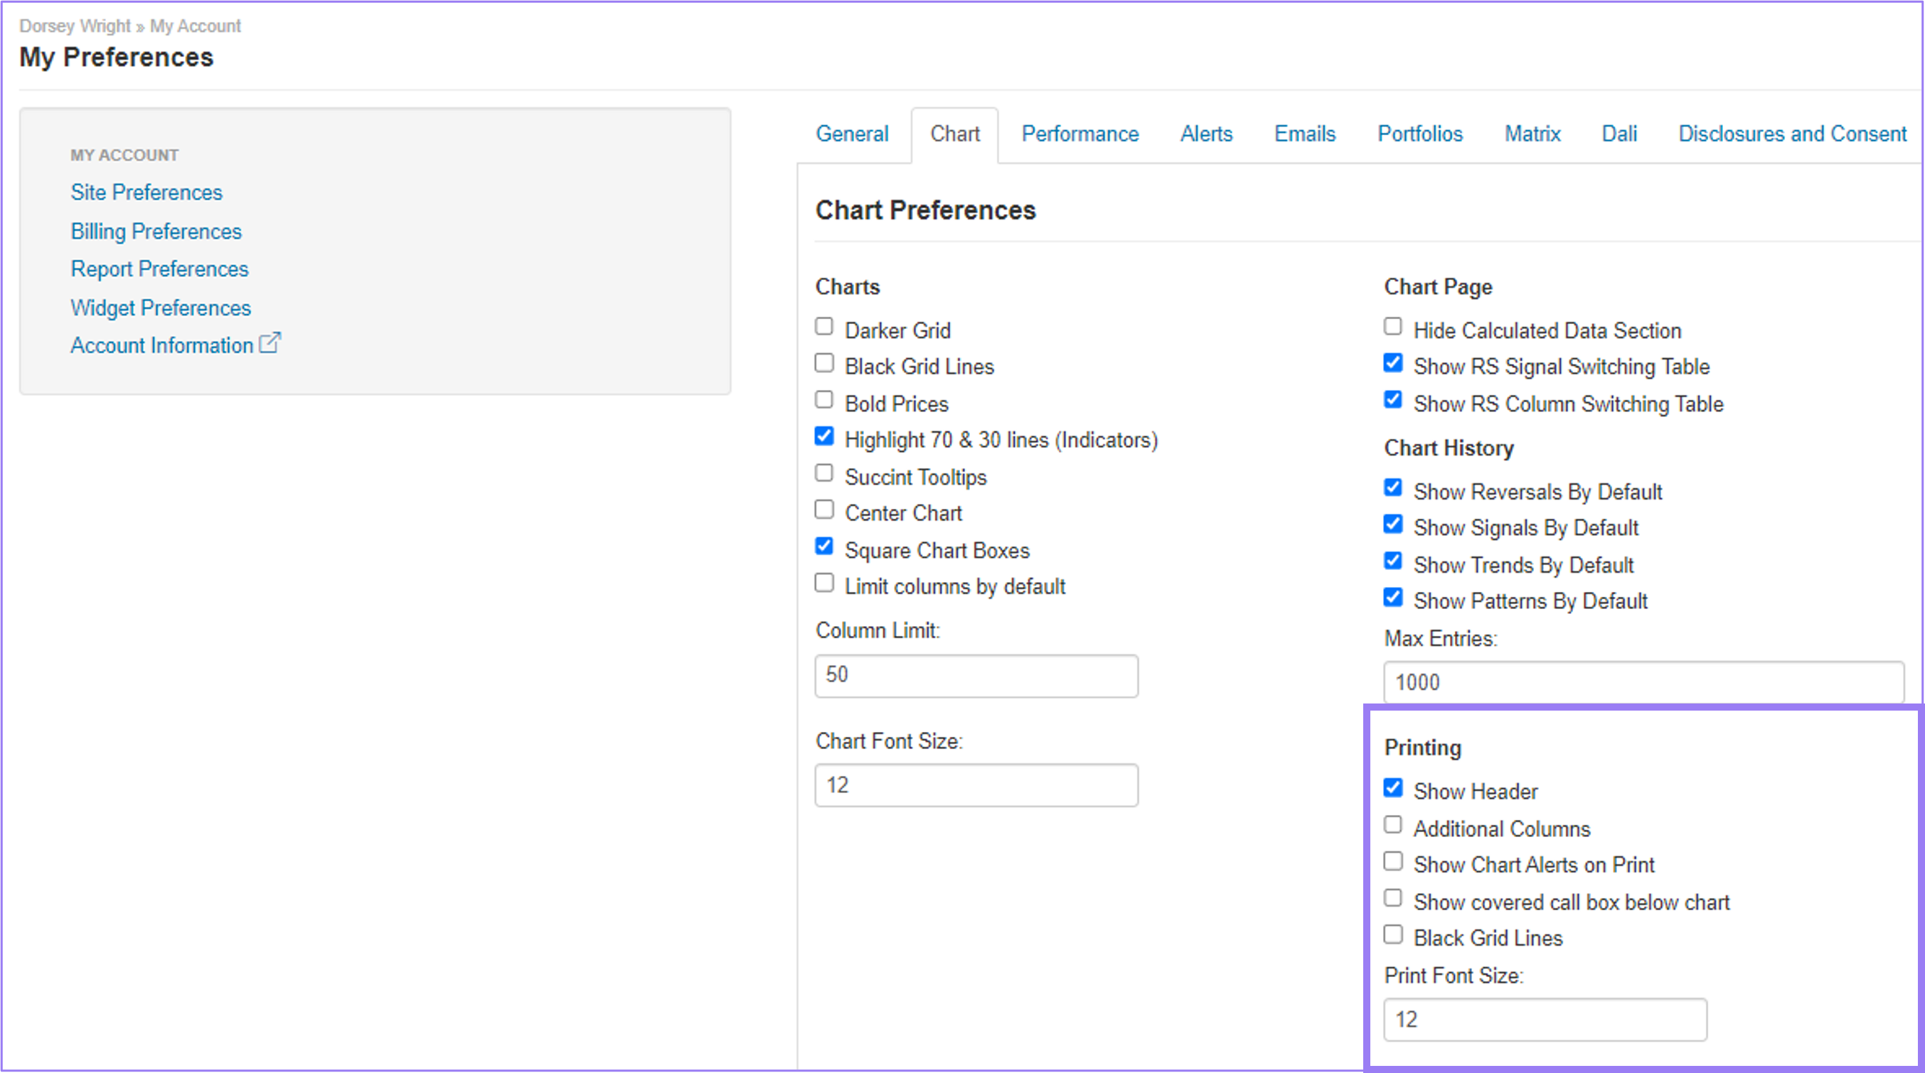Go to Billing Preferences

(x=156, y=232)
